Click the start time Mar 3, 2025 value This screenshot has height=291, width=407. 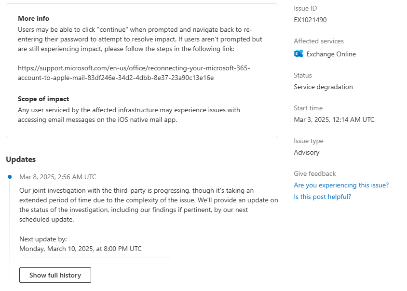tap(334, 119)
